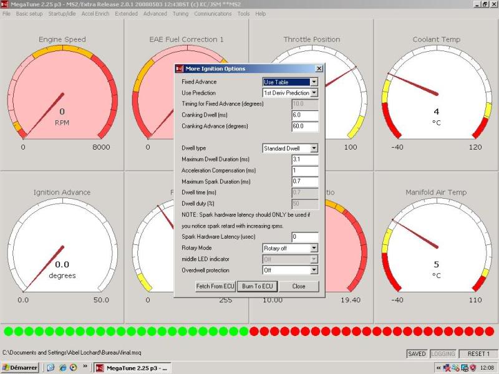Expand hidden system tray icons arrow
499x374 pixels.
pos(438,368)
